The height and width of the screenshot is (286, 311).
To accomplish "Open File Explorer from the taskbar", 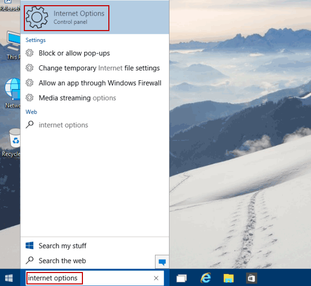I will click(229, 278).
